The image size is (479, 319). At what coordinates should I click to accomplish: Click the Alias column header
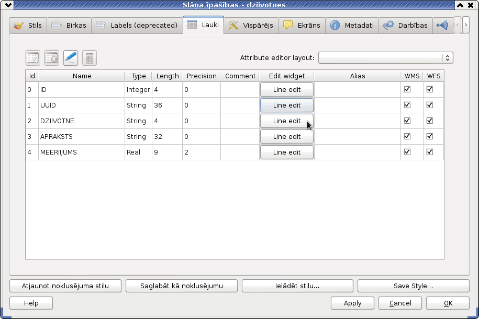pos(358,76)
